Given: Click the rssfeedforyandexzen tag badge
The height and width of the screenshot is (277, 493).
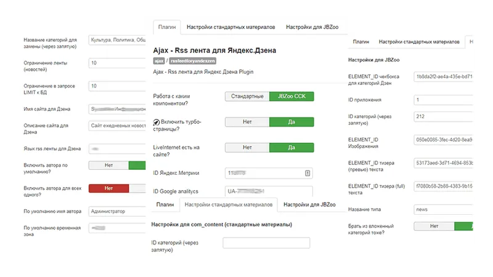Looking at the screenshot, I should tap(193, 61).
